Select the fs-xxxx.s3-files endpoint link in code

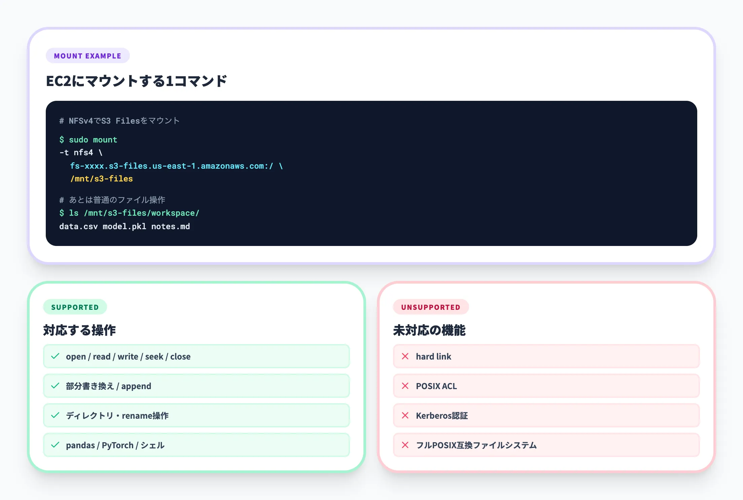[172, 166]
